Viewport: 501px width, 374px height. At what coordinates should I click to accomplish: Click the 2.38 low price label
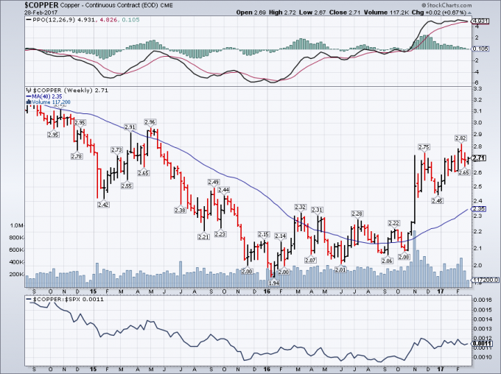click(x=181, y=211)
